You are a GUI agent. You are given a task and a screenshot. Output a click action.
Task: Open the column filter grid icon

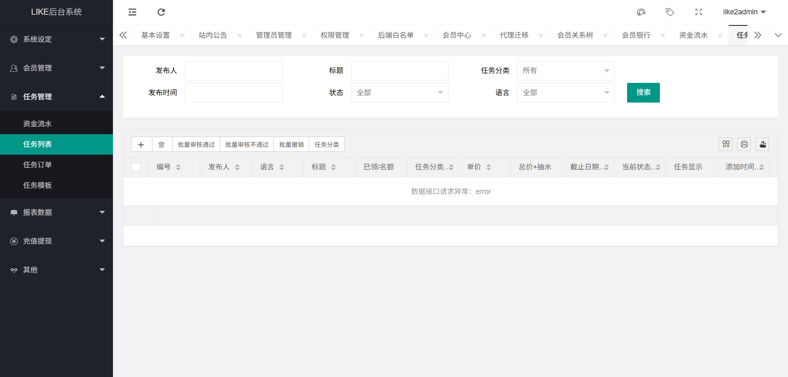click(x=726, y=144)
